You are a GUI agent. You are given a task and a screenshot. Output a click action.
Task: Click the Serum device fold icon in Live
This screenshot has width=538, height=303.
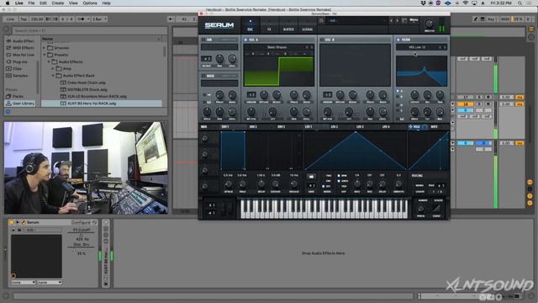point(18,222)
